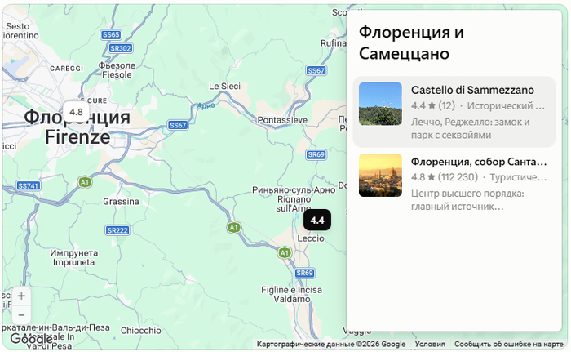Select the 4.4 rating map marker
Screen dimensions: 571x352
[317, 220]
